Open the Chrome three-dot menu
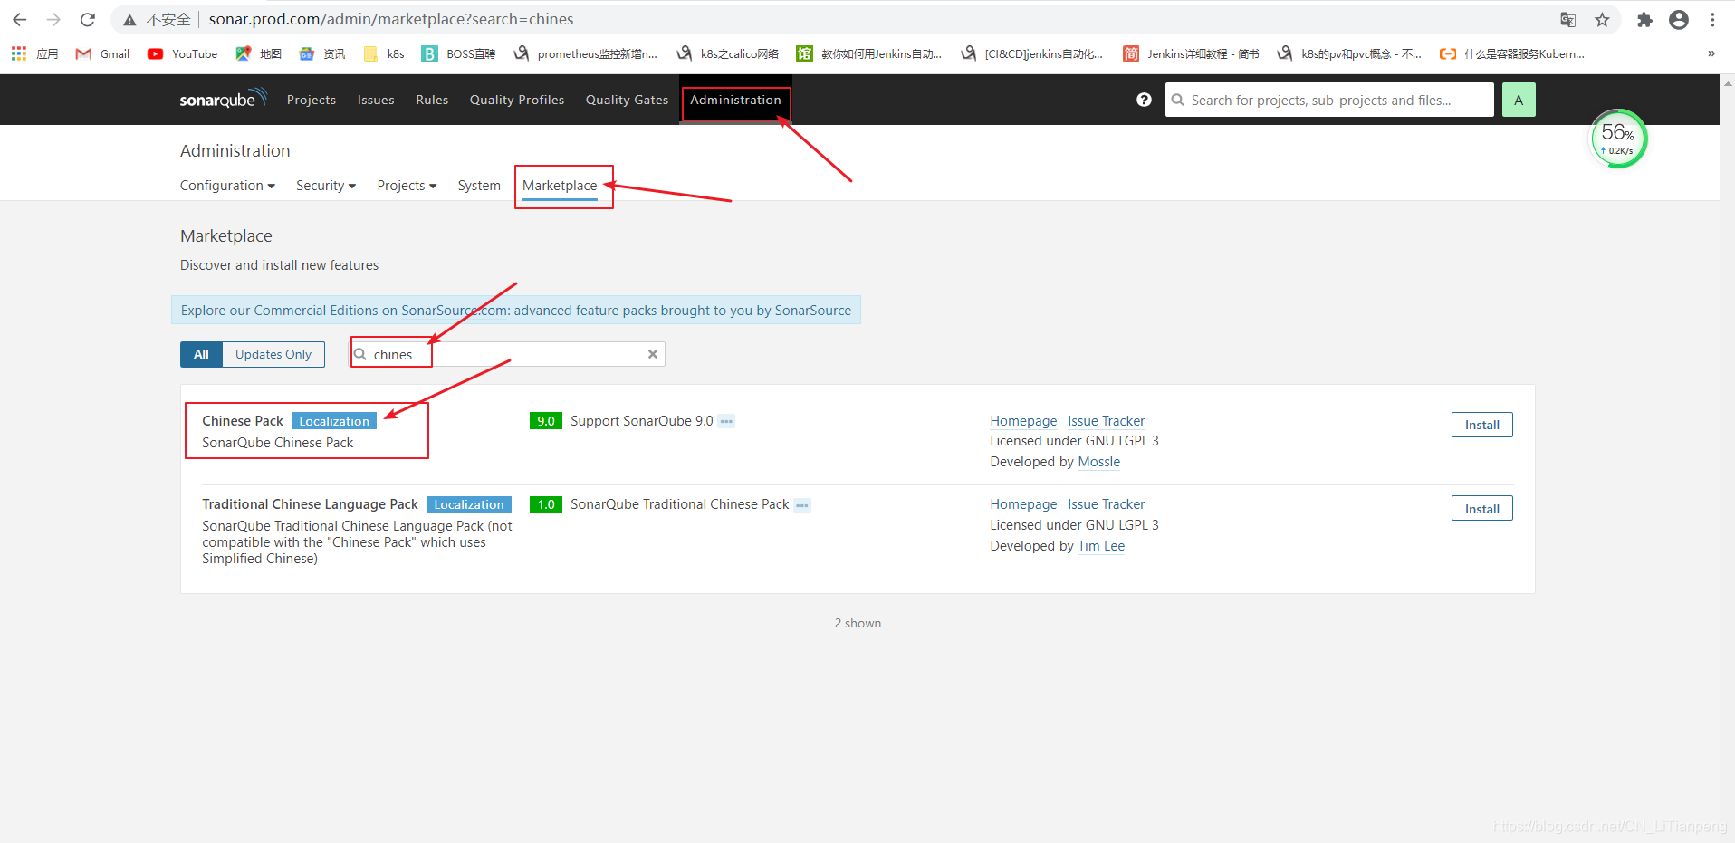This screenshot has width=1735, height=843. pyautogui.click(x=1712, y=19)
